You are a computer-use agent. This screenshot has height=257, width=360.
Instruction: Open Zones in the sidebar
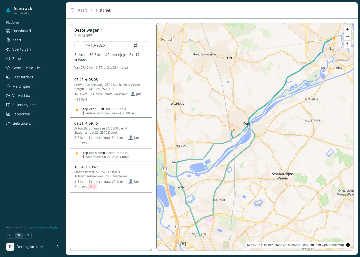[x=33, y=59]
